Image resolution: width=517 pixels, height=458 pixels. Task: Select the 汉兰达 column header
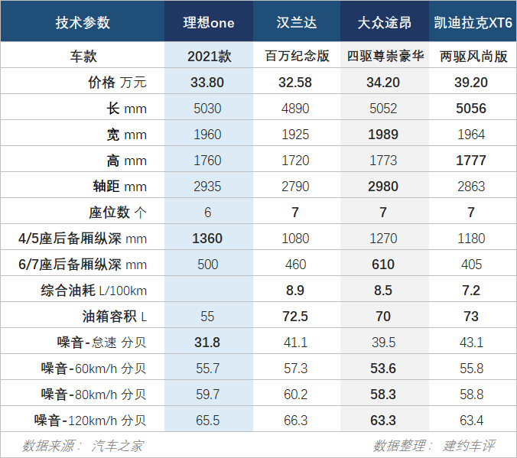tap(297, 23)
